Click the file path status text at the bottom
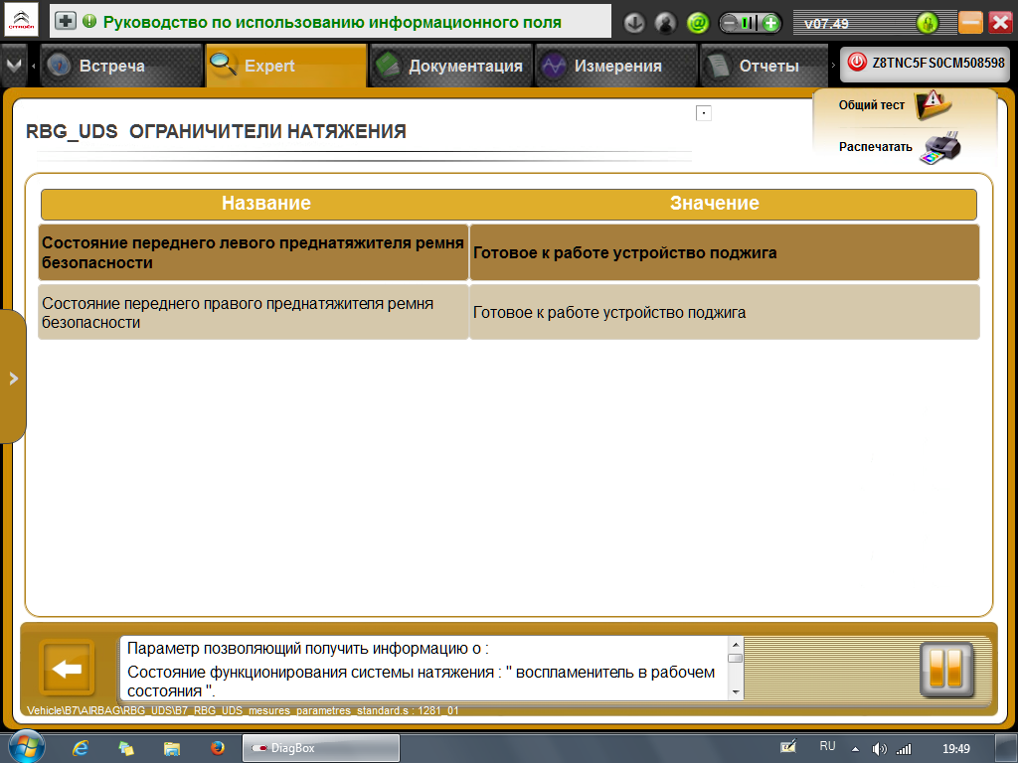 click(243, 710)
